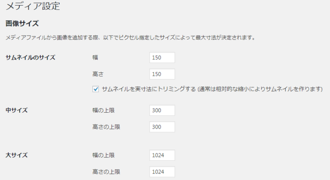Click the 高さの上限 label in the 大サイズ section
This screenshot has height=180, width=330.
pos(107,171)
